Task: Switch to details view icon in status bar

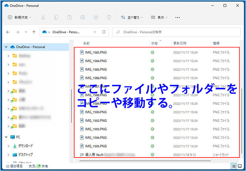Action: point(234,166)
